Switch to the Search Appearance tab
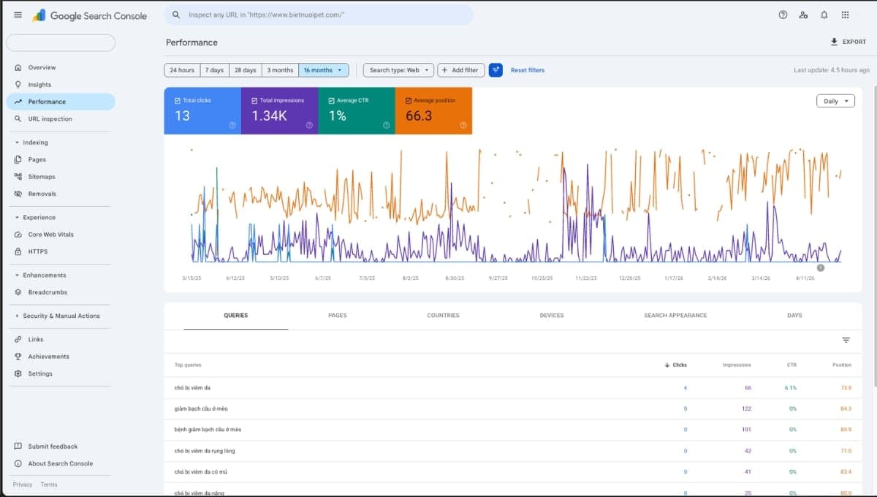This screenshot has width=877, height=497. (675, 316)
